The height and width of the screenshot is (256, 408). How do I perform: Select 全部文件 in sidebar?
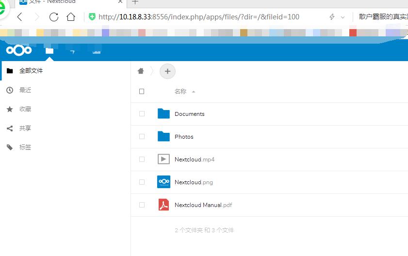point(31,71)
